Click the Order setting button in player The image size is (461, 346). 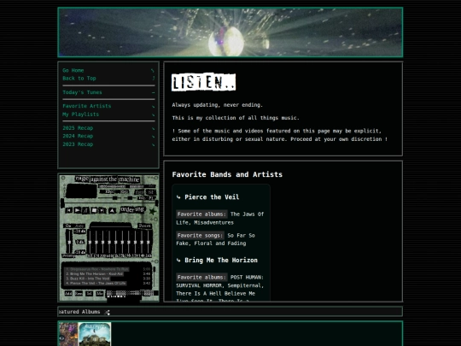pyautogui.click(x=132, y=209)
